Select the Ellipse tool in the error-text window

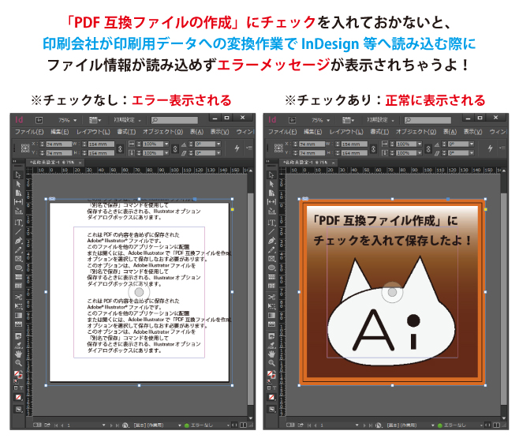pos(18,268)
